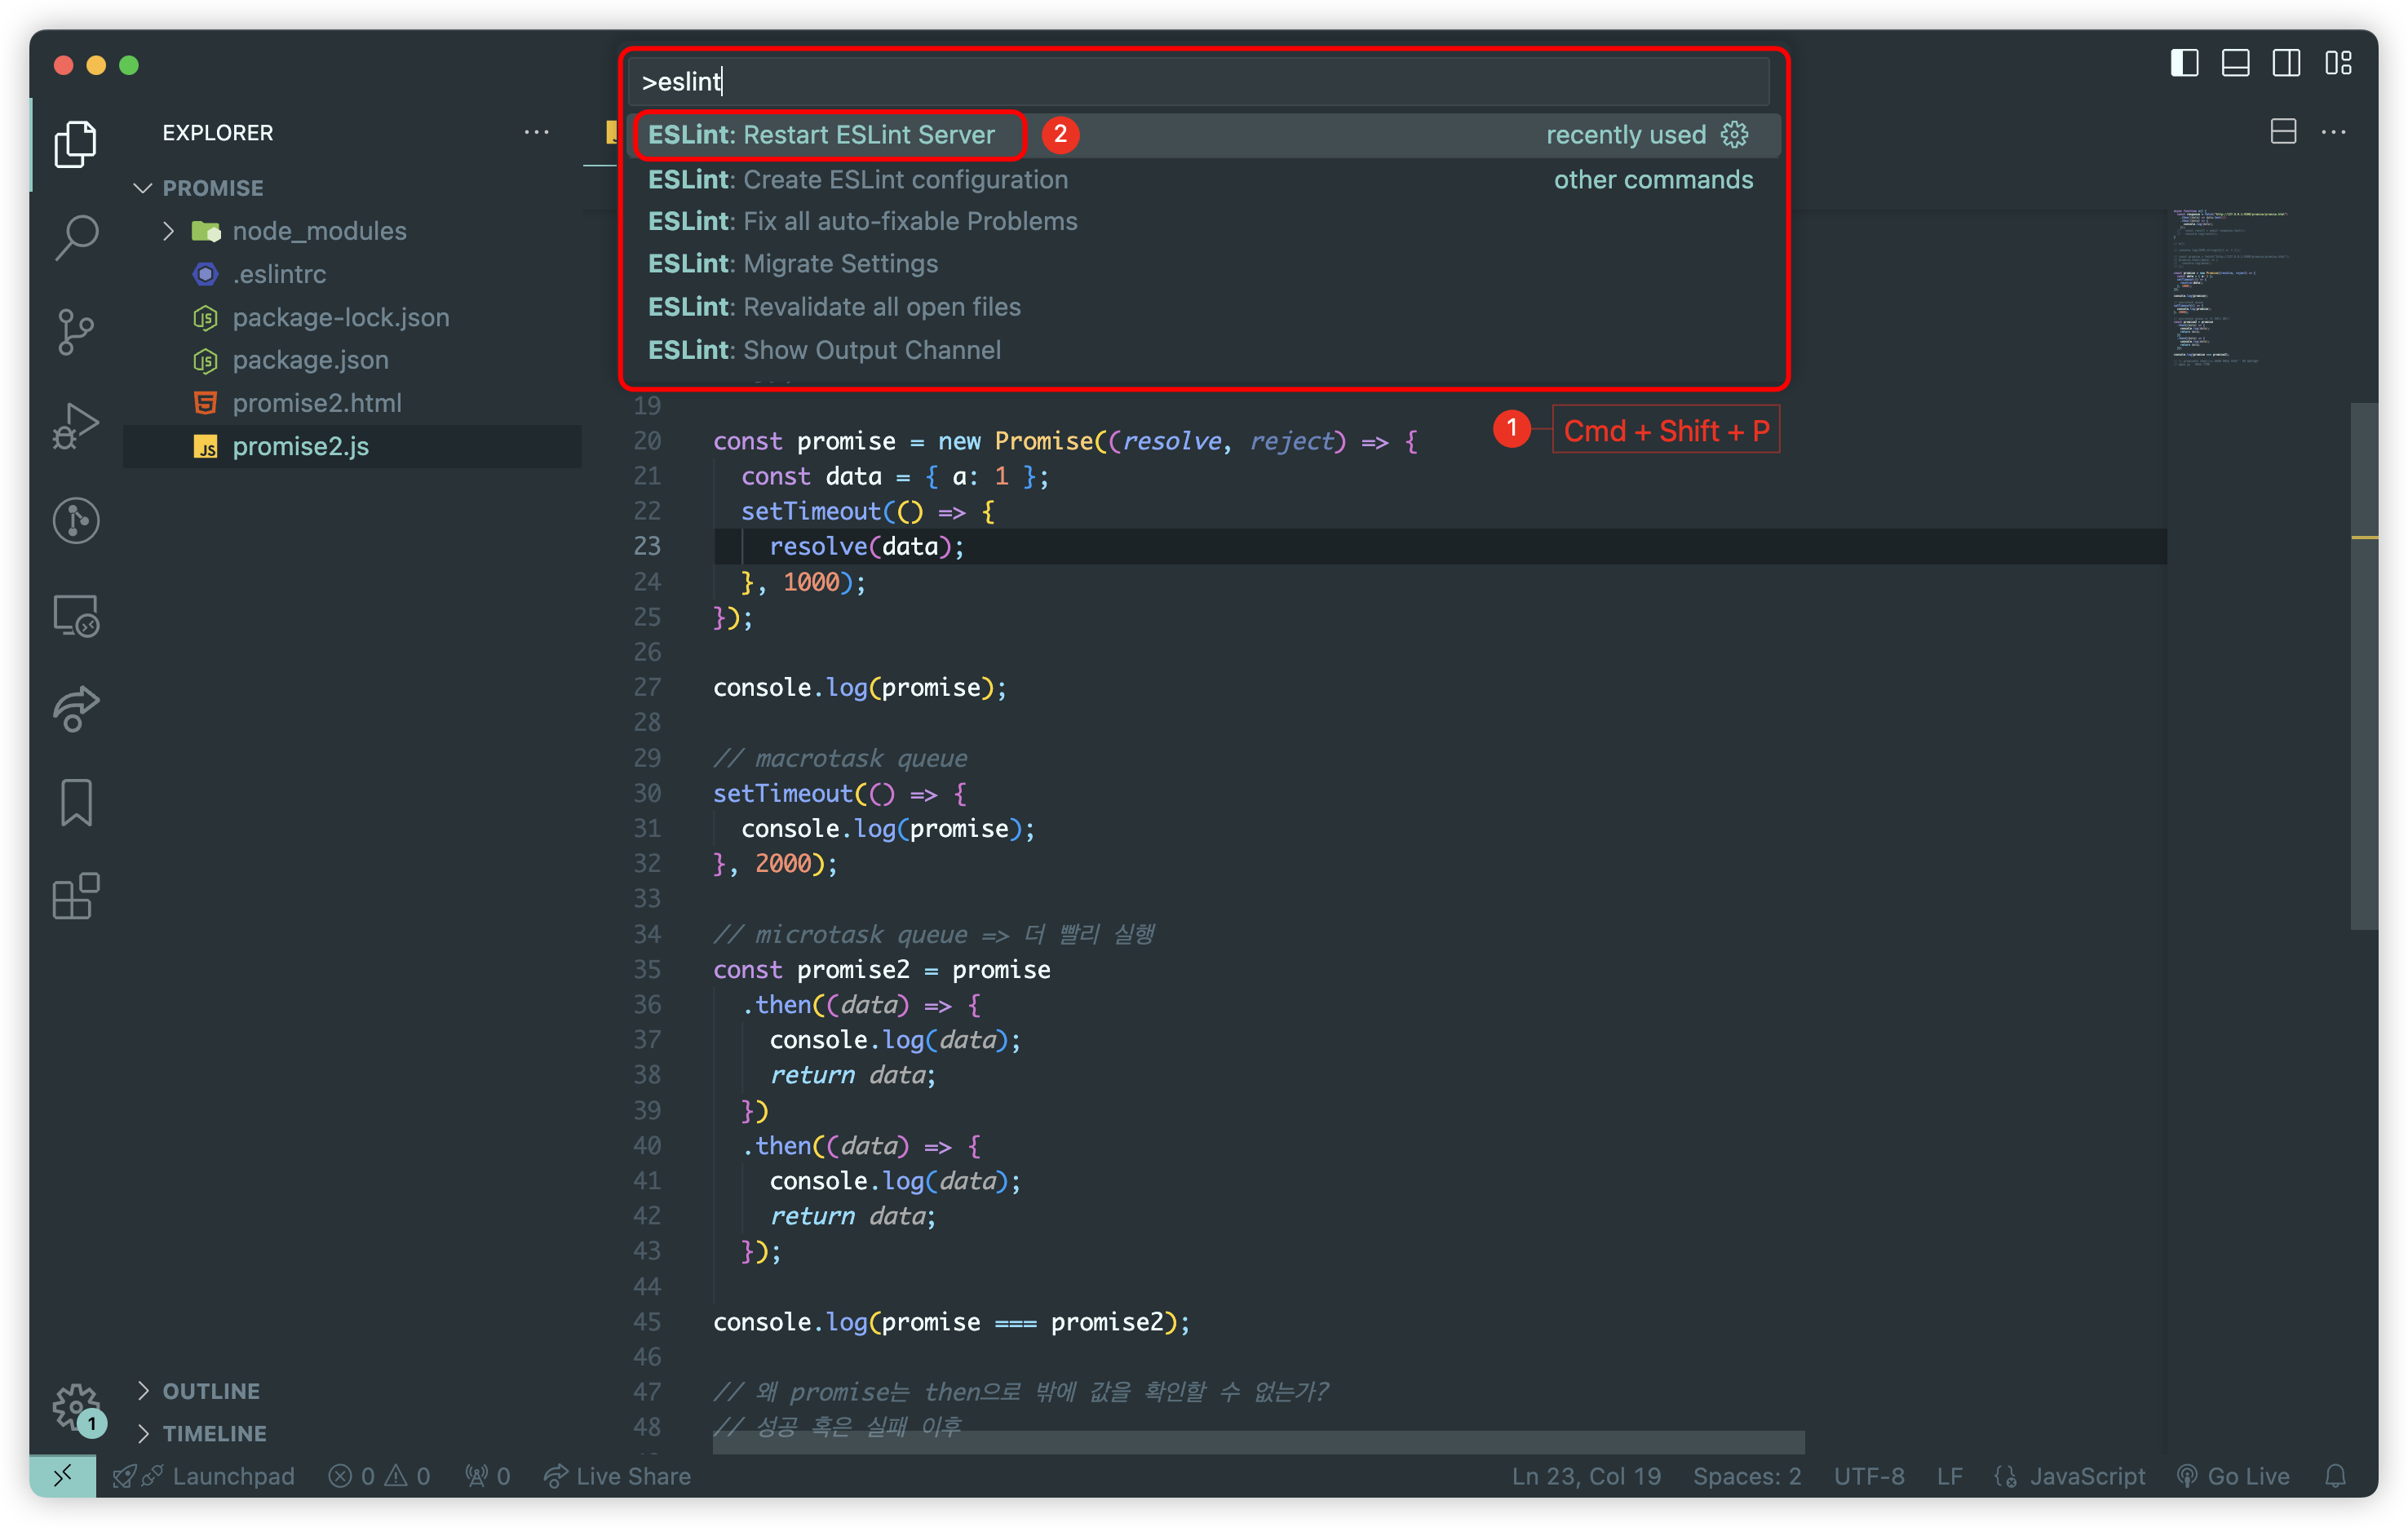This screenshot has width=2408, height=1527.
Task: Select ESLint: Create ESLint configuration command
Action: coord(1205,179)
